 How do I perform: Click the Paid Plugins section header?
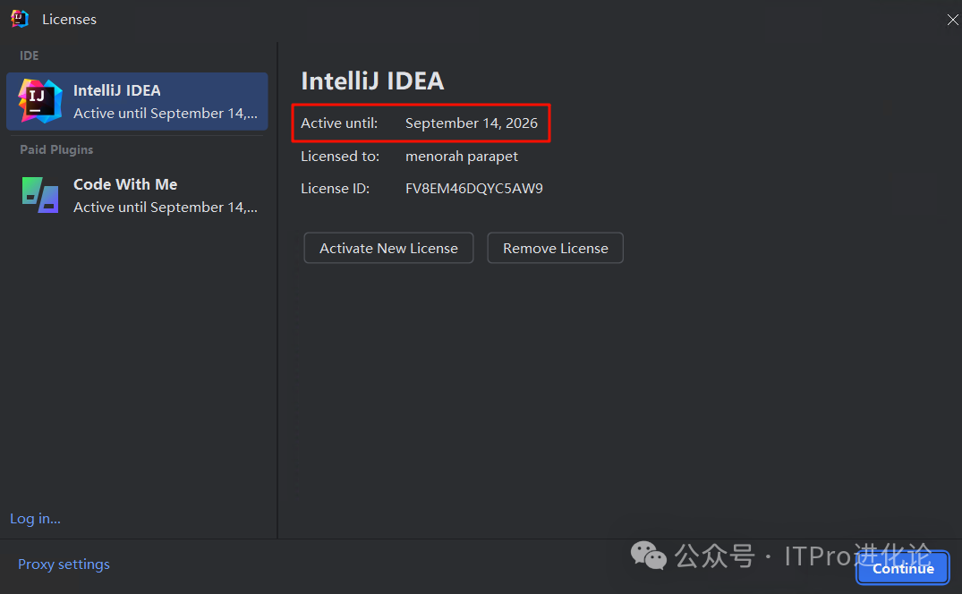pyautogui.click(x=56, y=149)
